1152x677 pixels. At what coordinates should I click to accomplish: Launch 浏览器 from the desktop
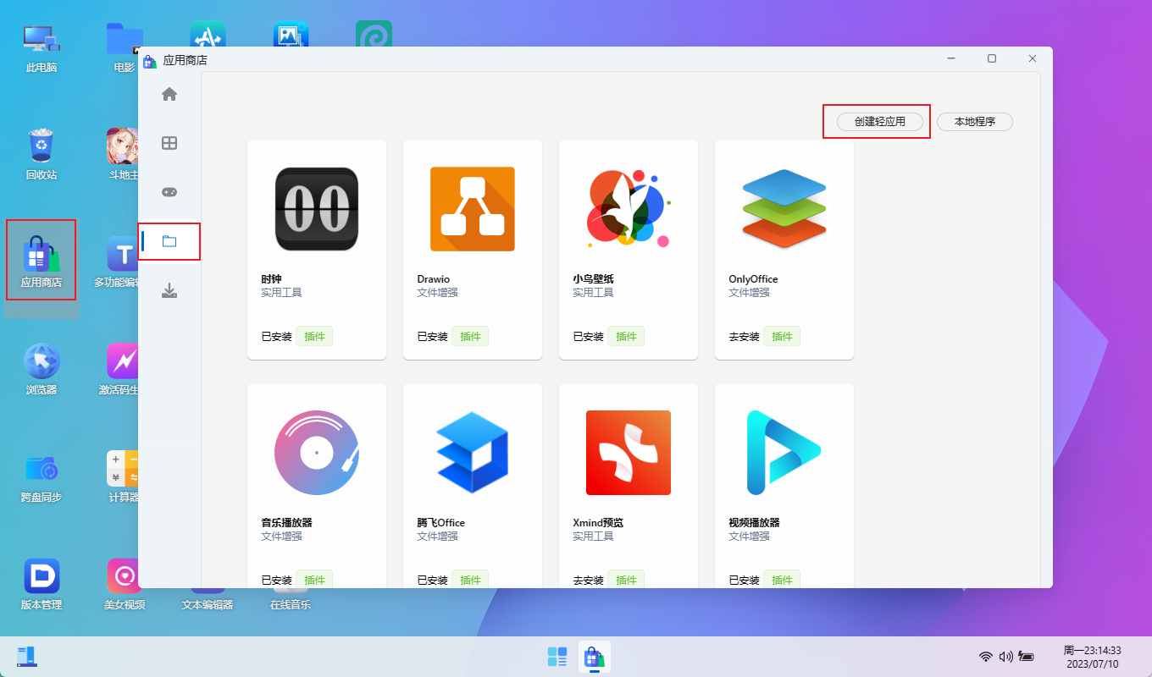pos(41,368)
